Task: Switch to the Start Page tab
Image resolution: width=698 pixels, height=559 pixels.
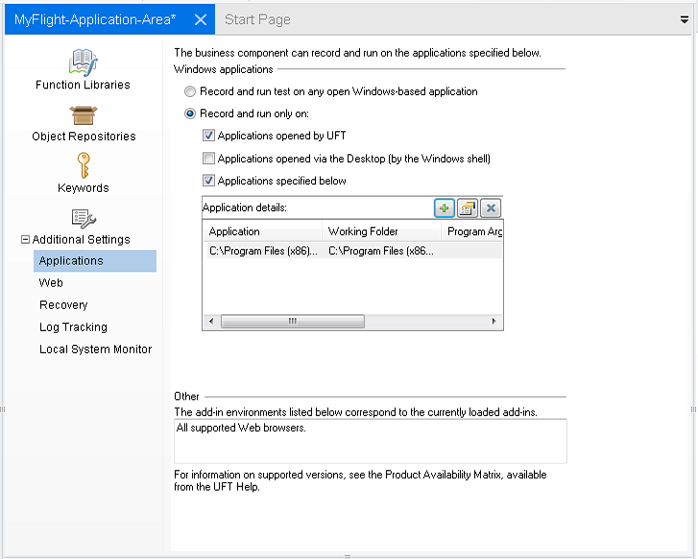Action: point(257,19)
